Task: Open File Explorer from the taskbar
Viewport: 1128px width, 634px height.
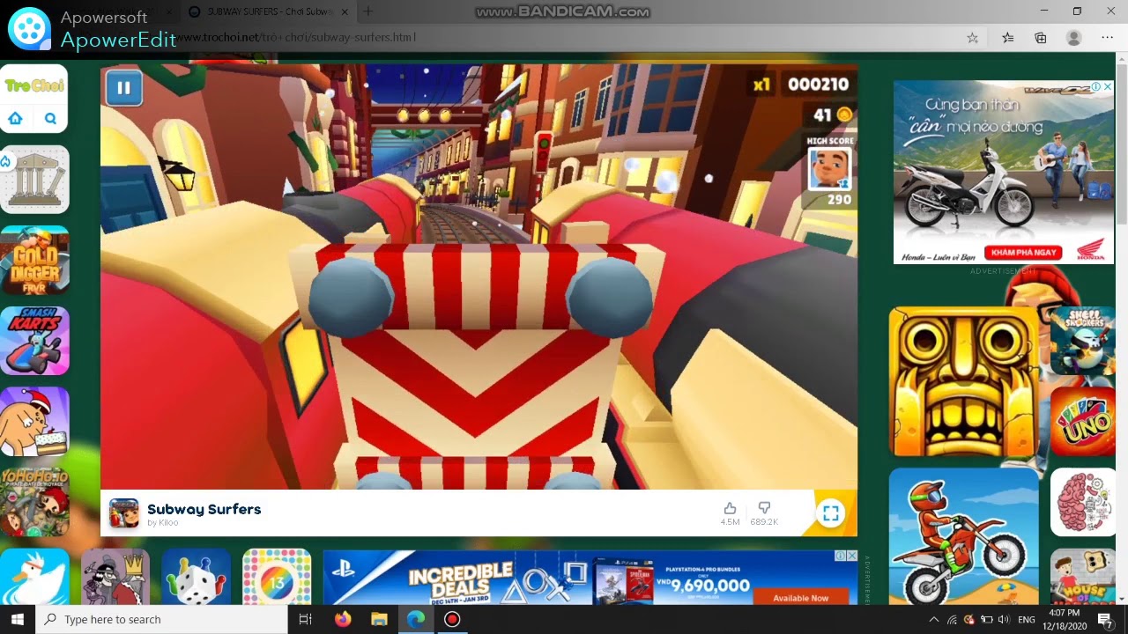Action: coord(379,619)
